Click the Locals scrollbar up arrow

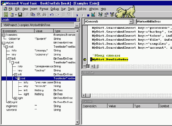coord(77,31)
